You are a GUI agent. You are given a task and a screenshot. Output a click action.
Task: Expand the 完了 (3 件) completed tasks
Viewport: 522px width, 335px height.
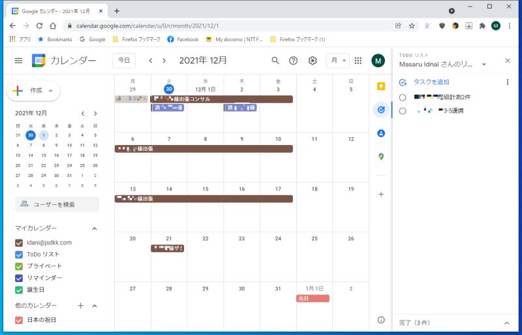point(506,323)
